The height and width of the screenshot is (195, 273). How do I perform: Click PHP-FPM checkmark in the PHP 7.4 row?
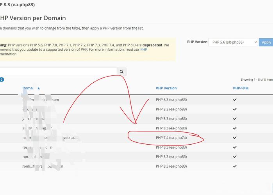[235, 138]
